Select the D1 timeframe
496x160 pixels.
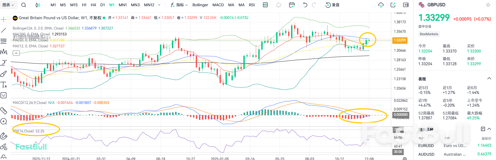click(102, 5)
